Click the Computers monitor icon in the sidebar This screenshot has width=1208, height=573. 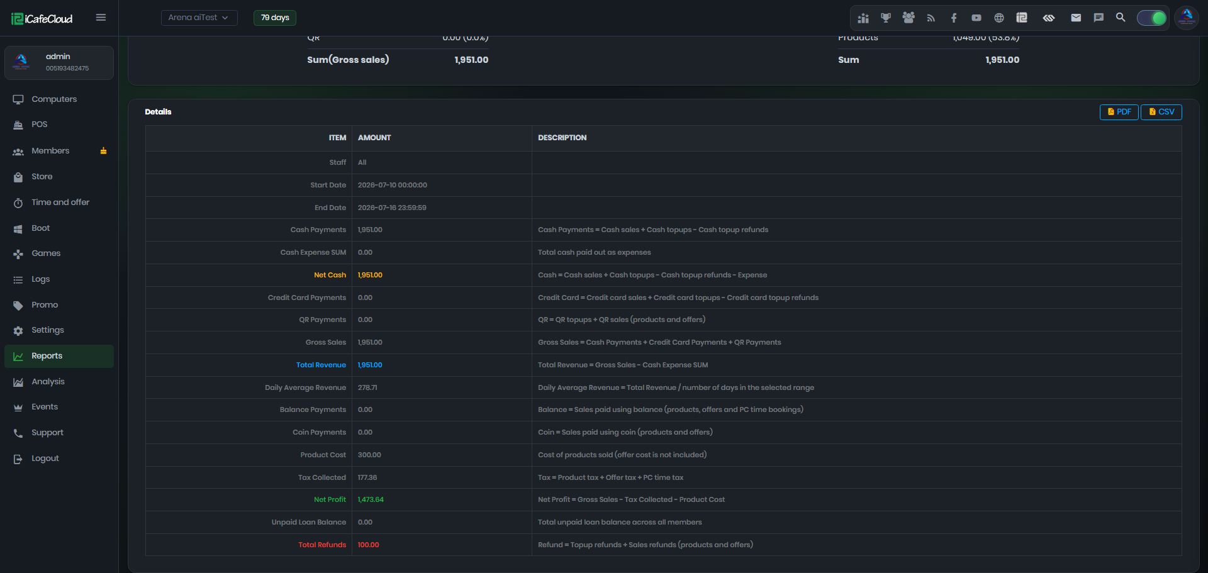pyautogui.click(x=18, y=99)
